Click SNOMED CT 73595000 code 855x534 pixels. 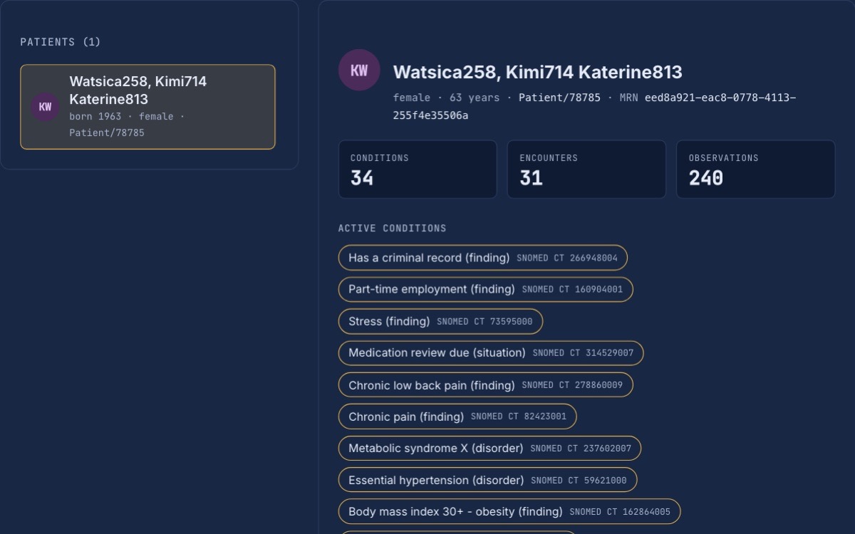[484, 321]
